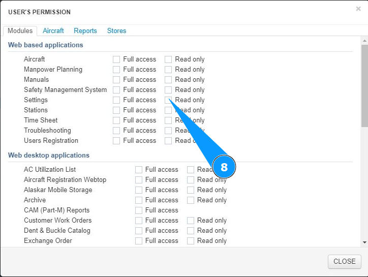Viewport: 368px width, 277px height.
Task: Enable Full access for Aircraft module
Action: coord(116,59)
